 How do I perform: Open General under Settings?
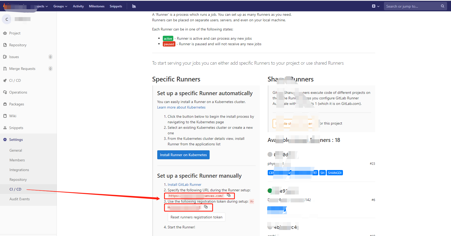(16, 150)
